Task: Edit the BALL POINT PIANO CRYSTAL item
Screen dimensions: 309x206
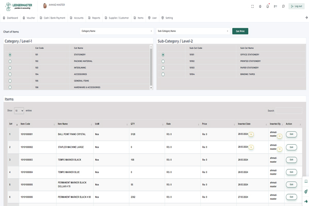Action: pyautogui.click(x=291, y=134)
